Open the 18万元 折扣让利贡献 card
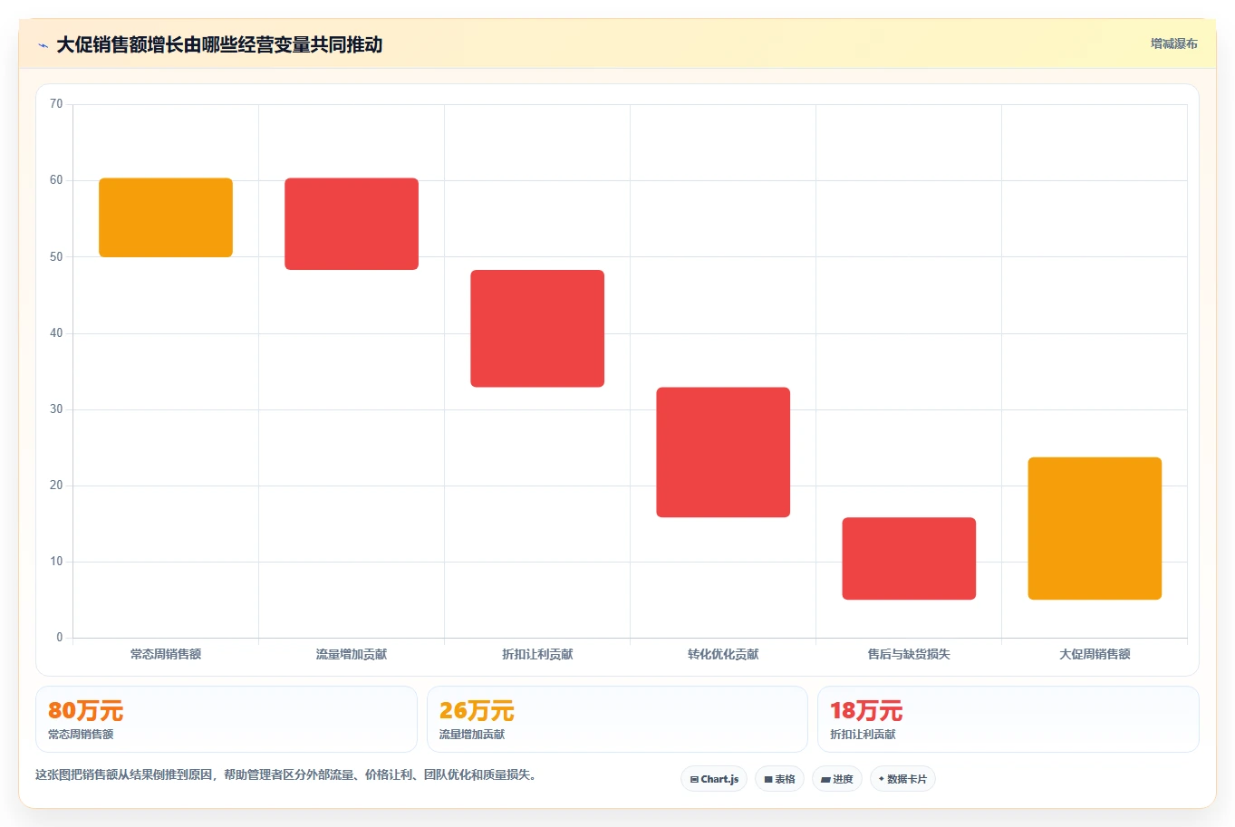This screenshot has height=827, width=1235. tap(1008, 719)
